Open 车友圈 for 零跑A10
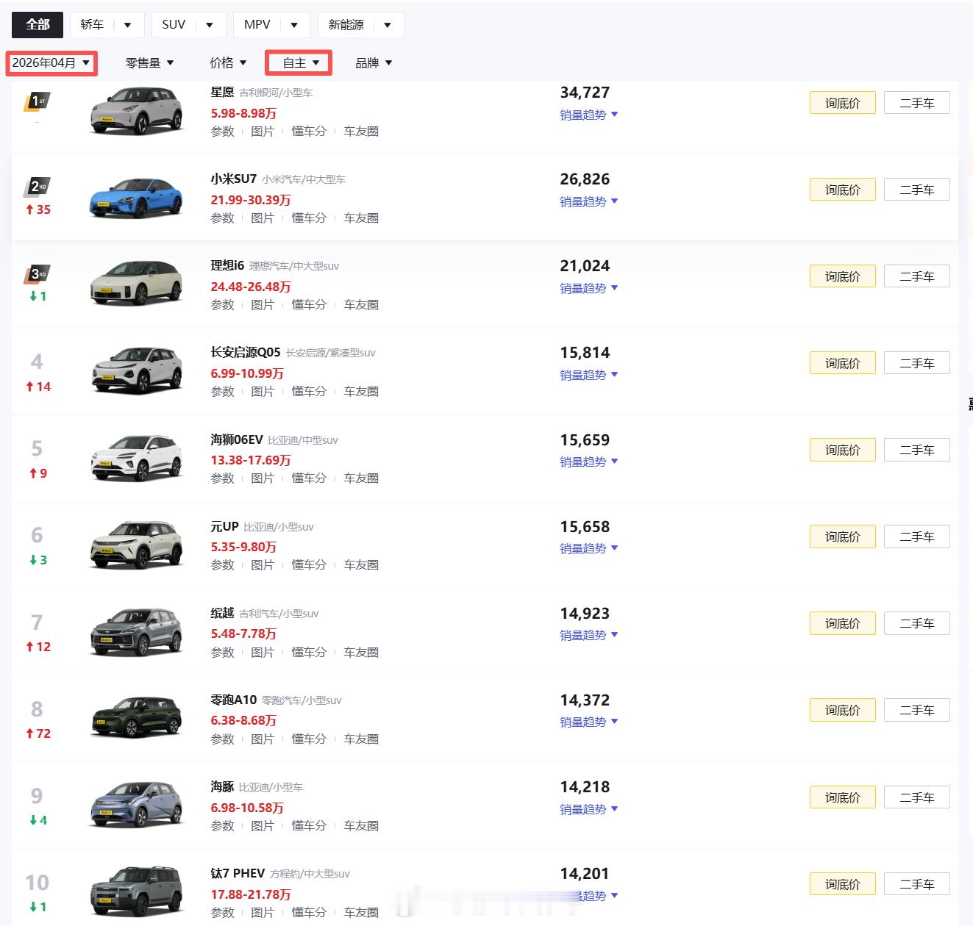Viewport: 973px width, 926px height. point(361,739)
